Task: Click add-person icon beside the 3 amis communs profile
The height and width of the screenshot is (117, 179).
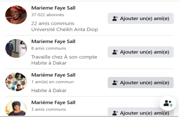Action: pos(115,113)
